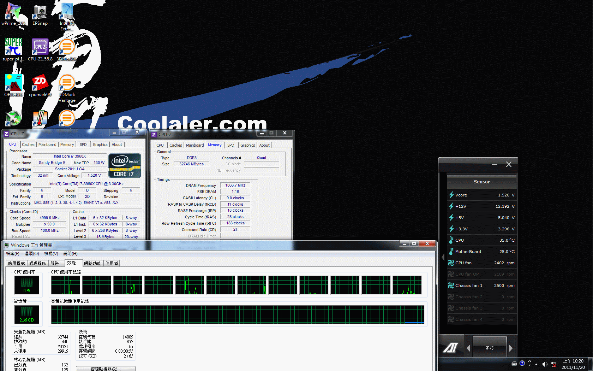This screenshot has width=593, height=371.
Task: Click the Vcore lightning icon in Sensor panel
Action: (451, 195)
